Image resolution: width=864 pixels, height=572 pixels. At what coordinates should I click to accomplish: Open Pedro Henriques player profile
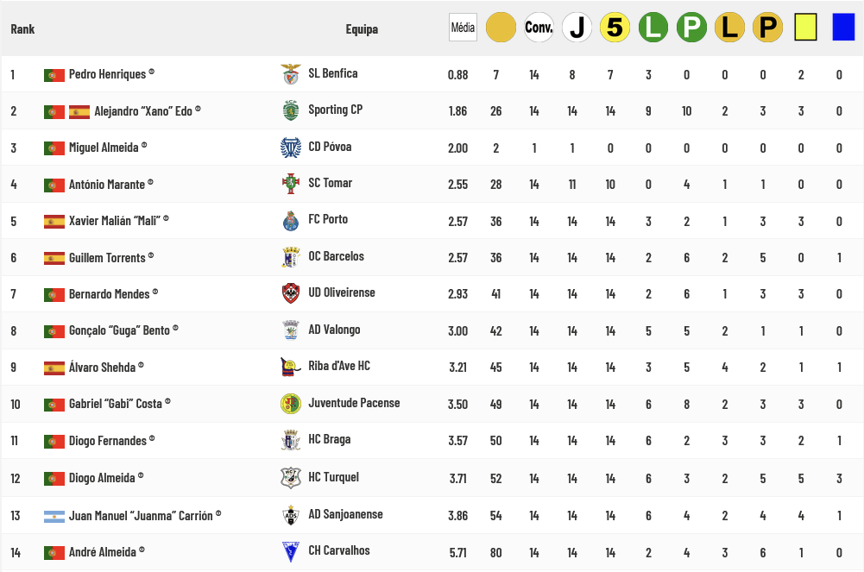click(107, 74)
